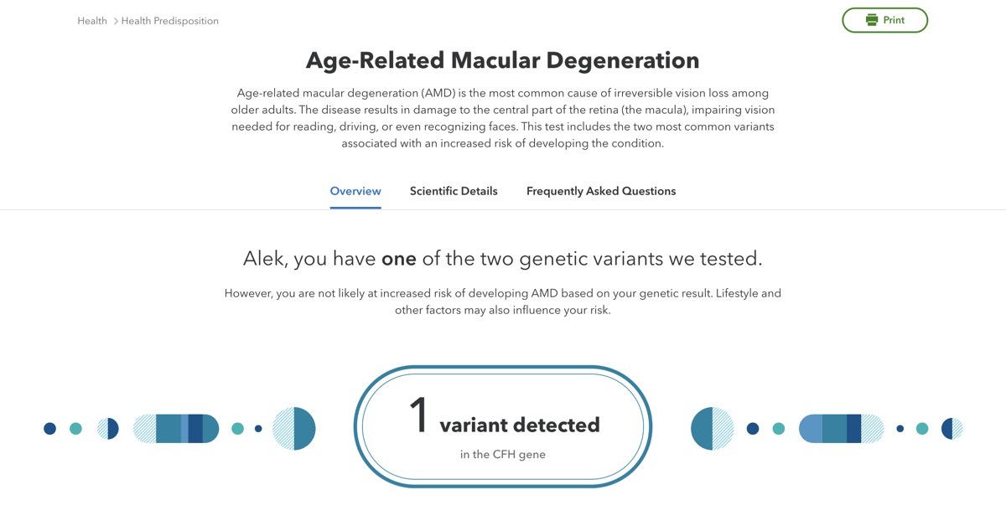Click the CFH gene text inside the badge
1006x531 pixels.
pos(503,455)
